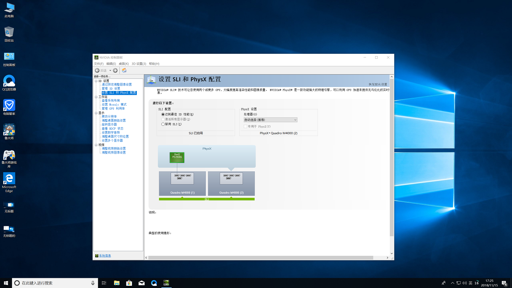This screenshot has width=512, height=288.
Task: Click the green SLI bridge bar
Action: pos(207,199)
